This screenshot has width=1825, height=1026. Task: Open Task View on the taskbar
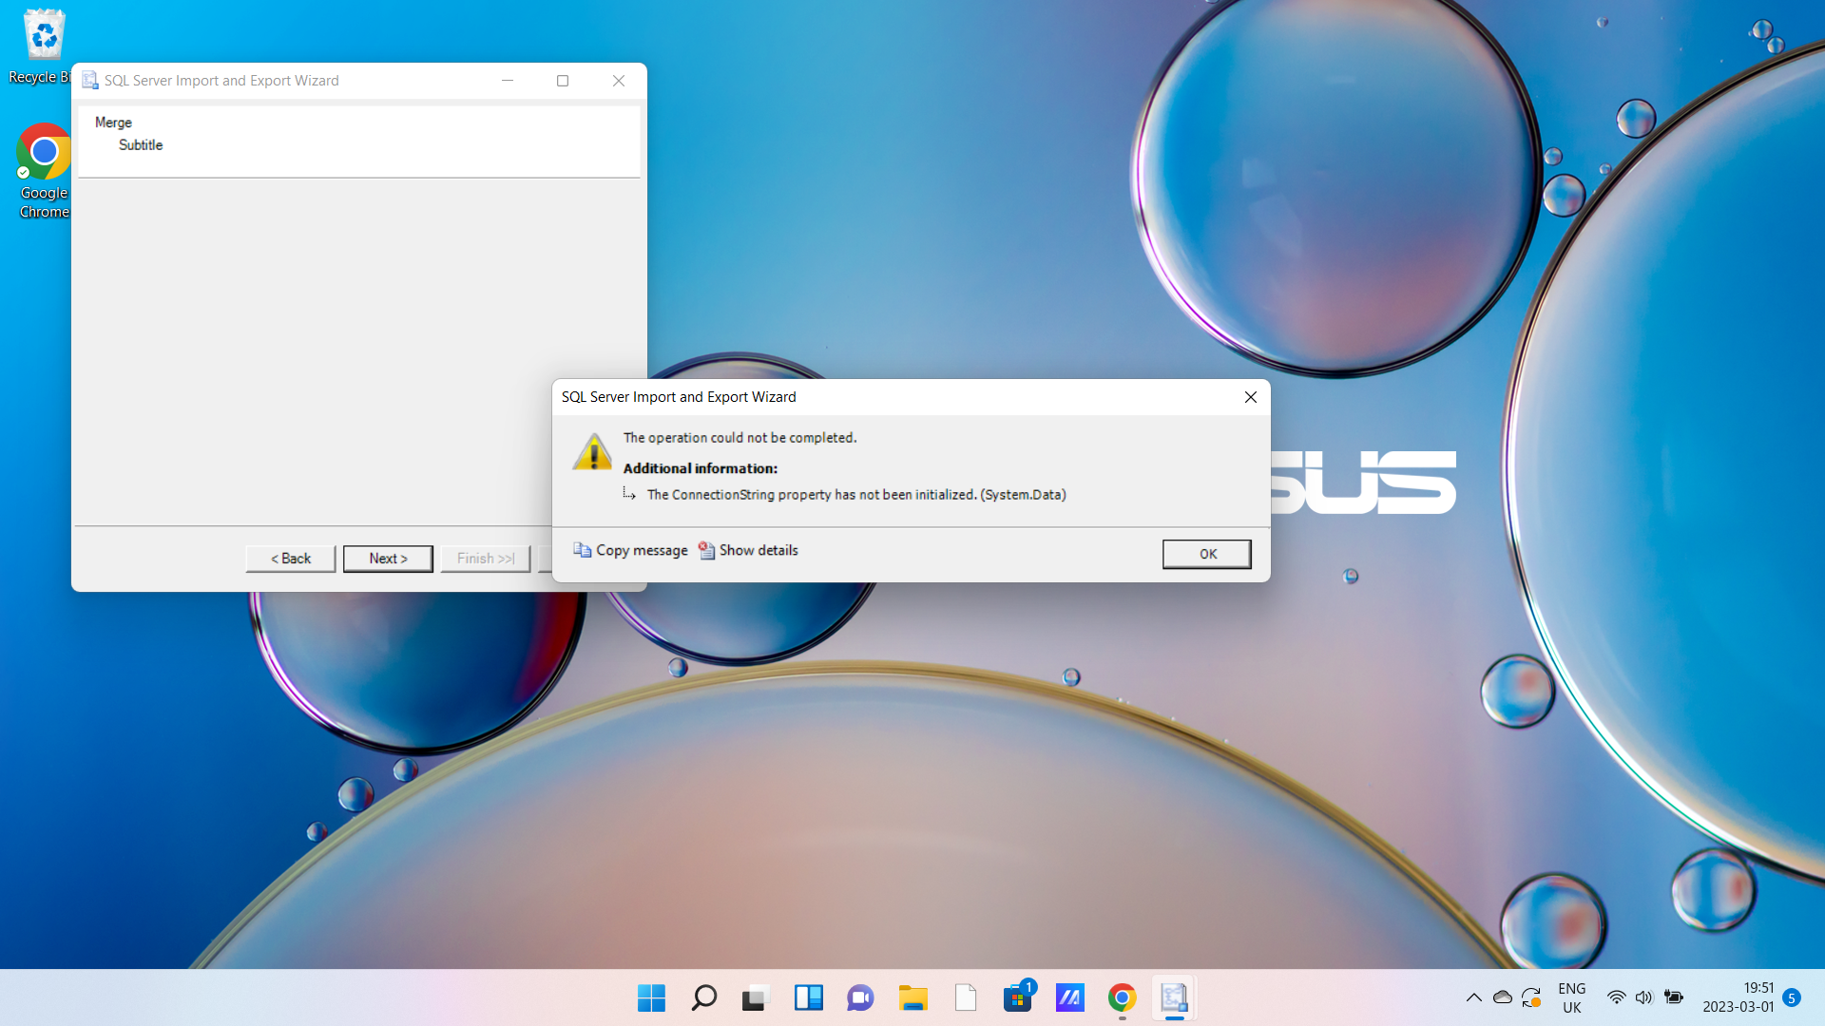[755, 997]
